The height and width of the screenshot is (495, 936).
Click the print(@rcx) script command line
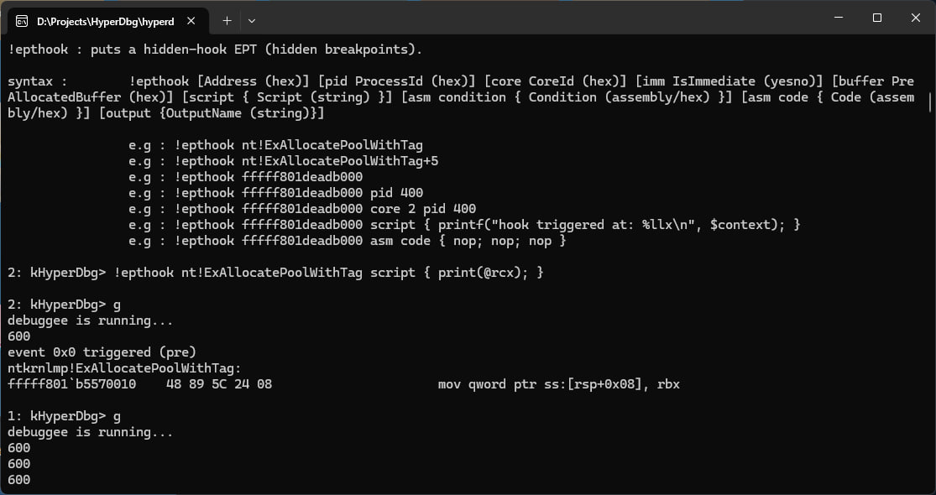click(x=275, y=273)
